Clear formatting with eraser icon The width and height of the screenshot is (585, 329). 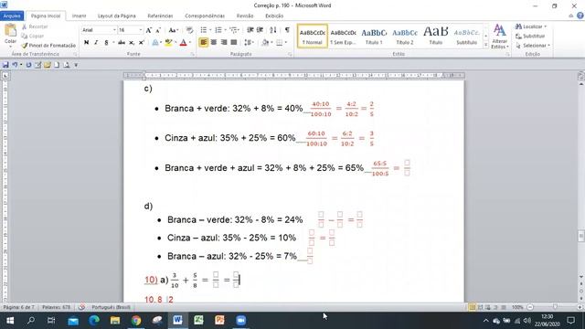pos(189,30)
